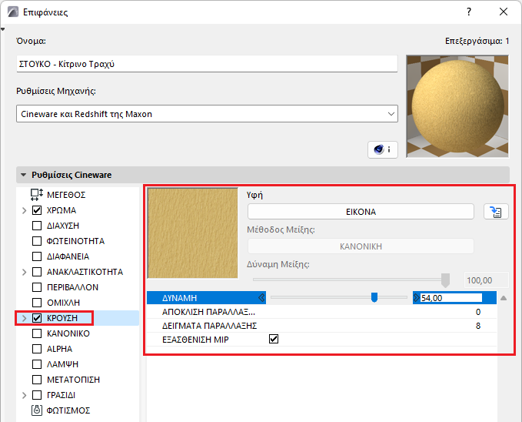The image size is (522, 422).
Task: Select the ΔΕΙΓΜΑΤΑ ΠΑΡΑΛΛΑΞΗΣ parameter row
Action: pyautogui.click(x=321, y=326)
